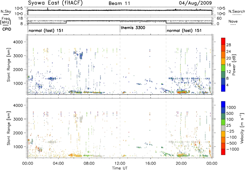Viewport: 245px width, 170px height.
Task: Click the '16' tick on power colorbar
Action: pos(228,65)
